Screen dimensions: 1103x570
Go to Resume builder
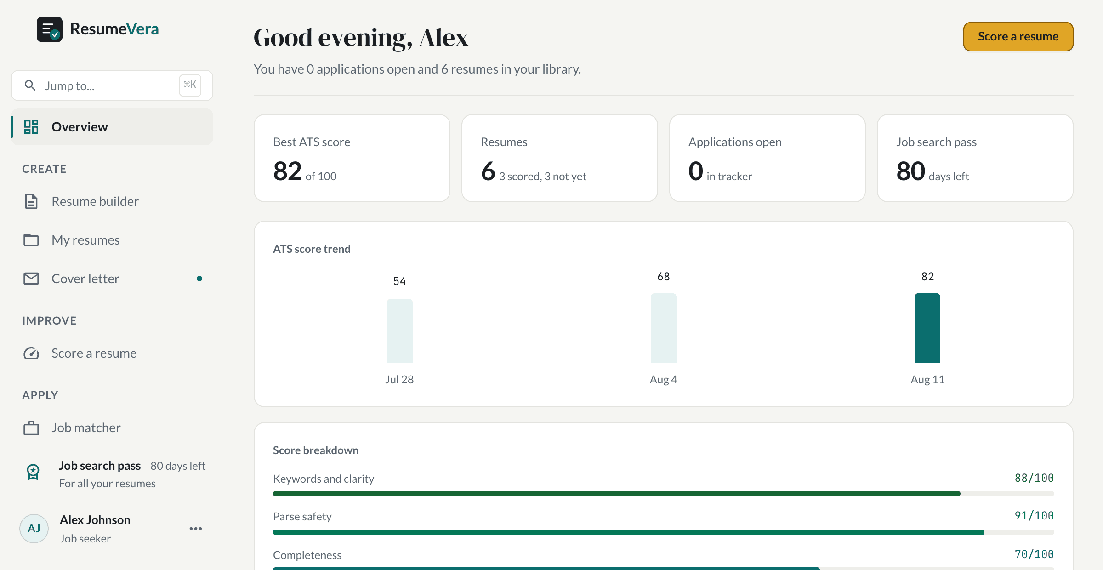coord(112,201)
